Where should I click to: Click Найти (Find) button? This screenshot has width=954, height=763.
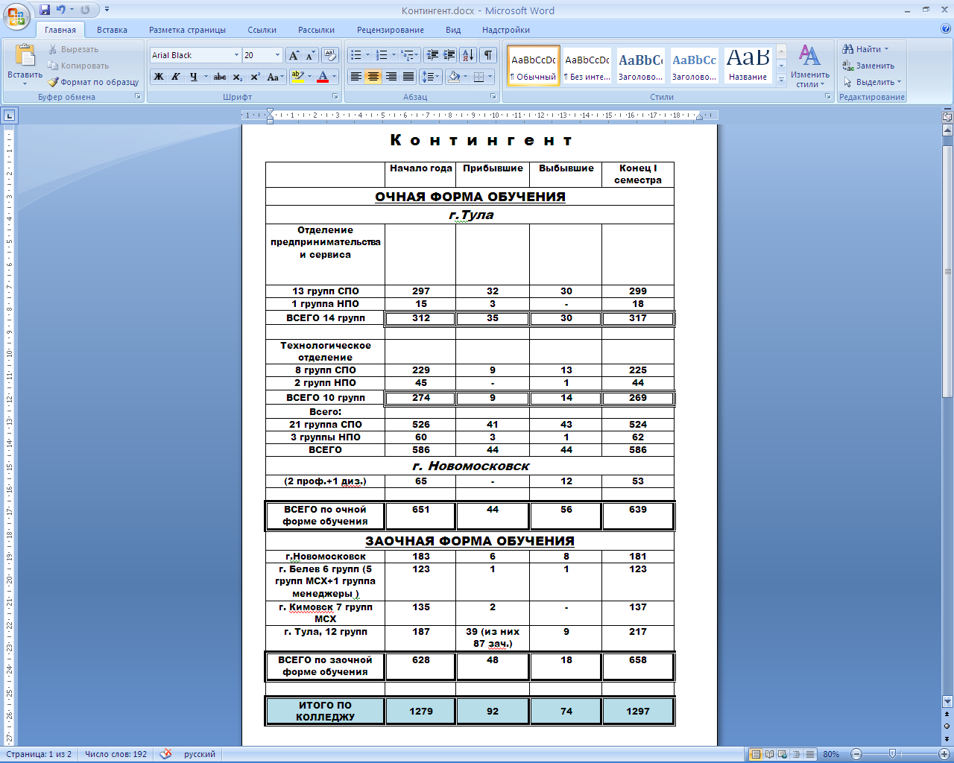(865, 49)
